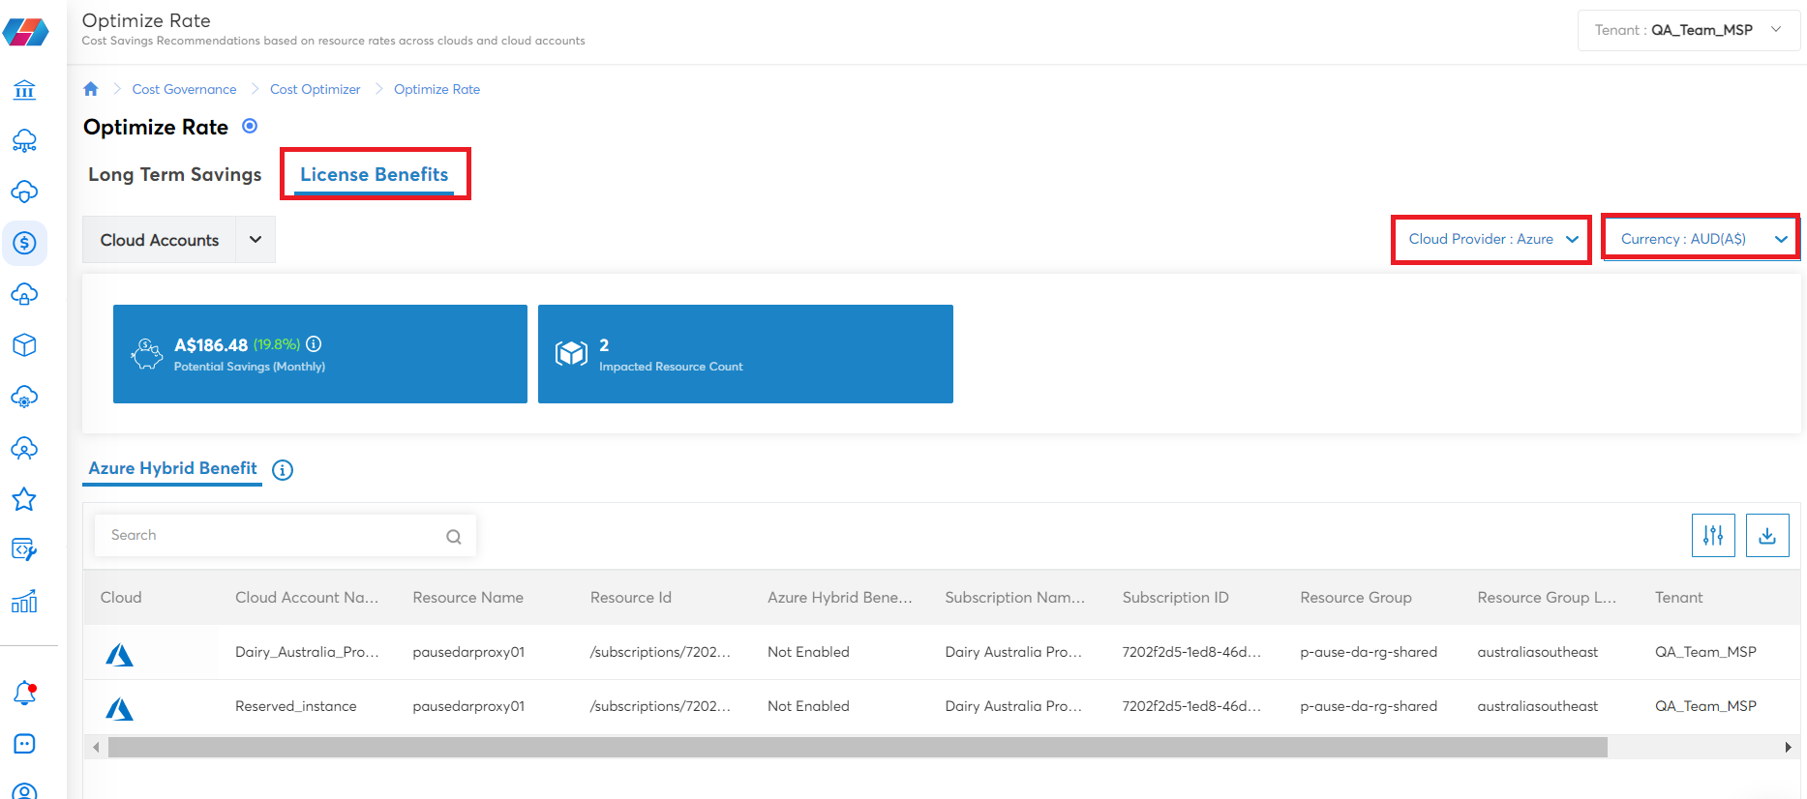
Task: Click p-ause-da-rg-shared in the Dairy_Australia_Pro row
Action: 1368,652
